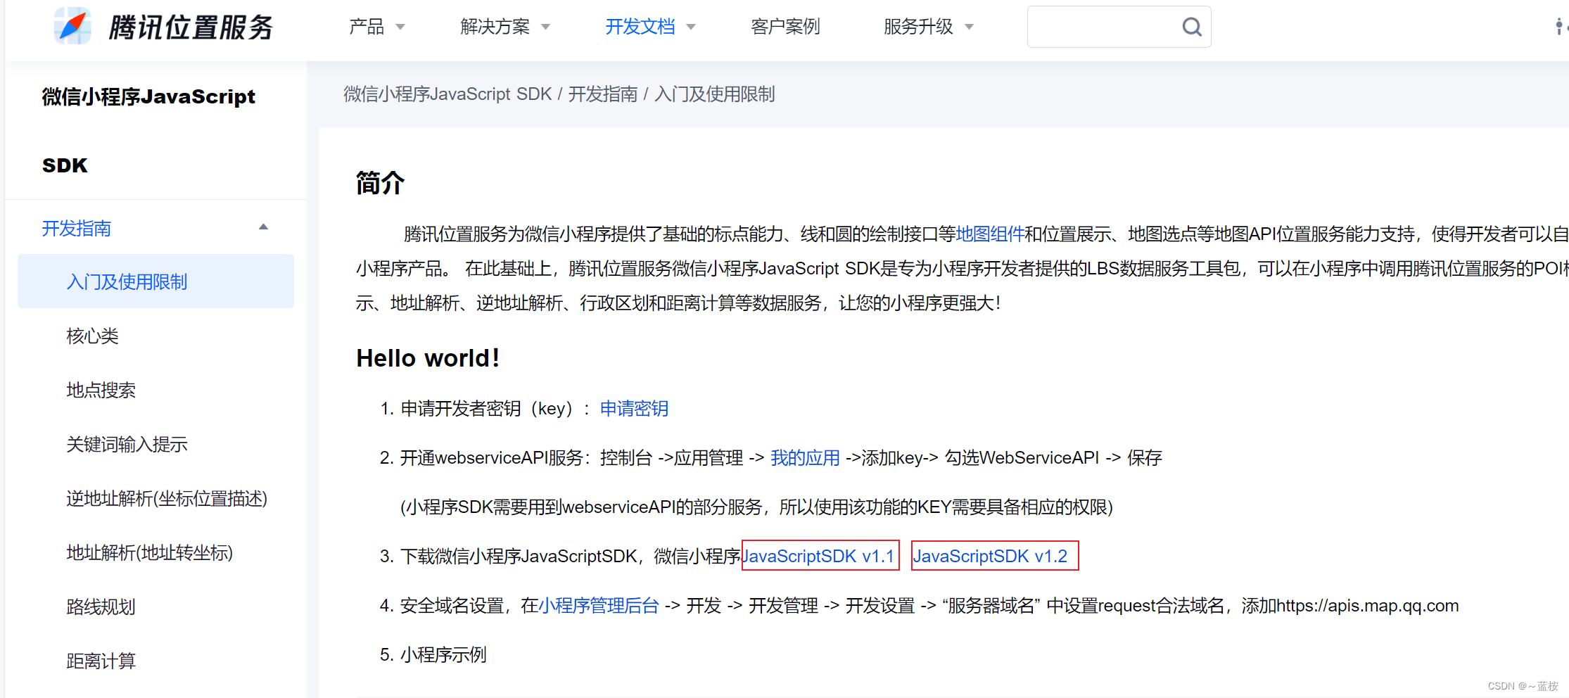Click breadcrumb 开发指南
Screen dimensions: 1569x698
602,94
